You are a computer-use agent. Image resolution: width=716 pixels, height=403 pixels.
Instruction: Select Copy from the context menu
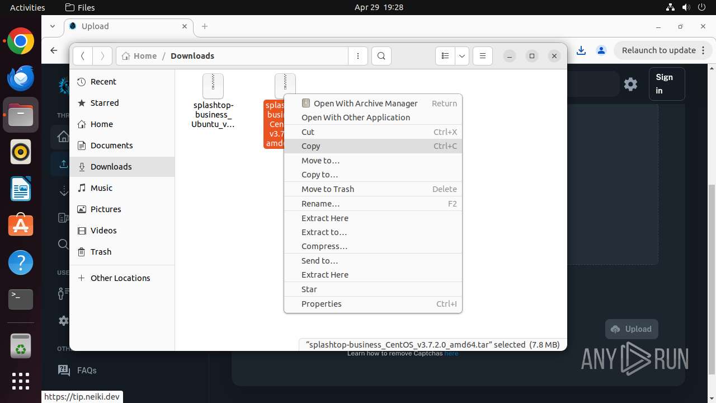pos(373,146)
